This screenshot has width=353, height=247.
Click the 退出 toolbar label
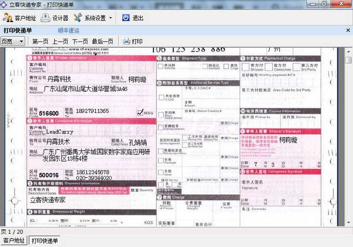[138, 18]
